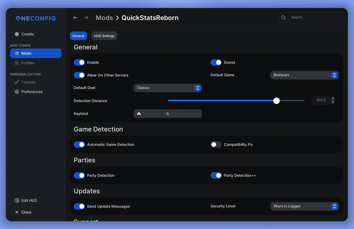
Task: Click the Updates section heading
Action: pyautogui.click(x=87, y=191)
